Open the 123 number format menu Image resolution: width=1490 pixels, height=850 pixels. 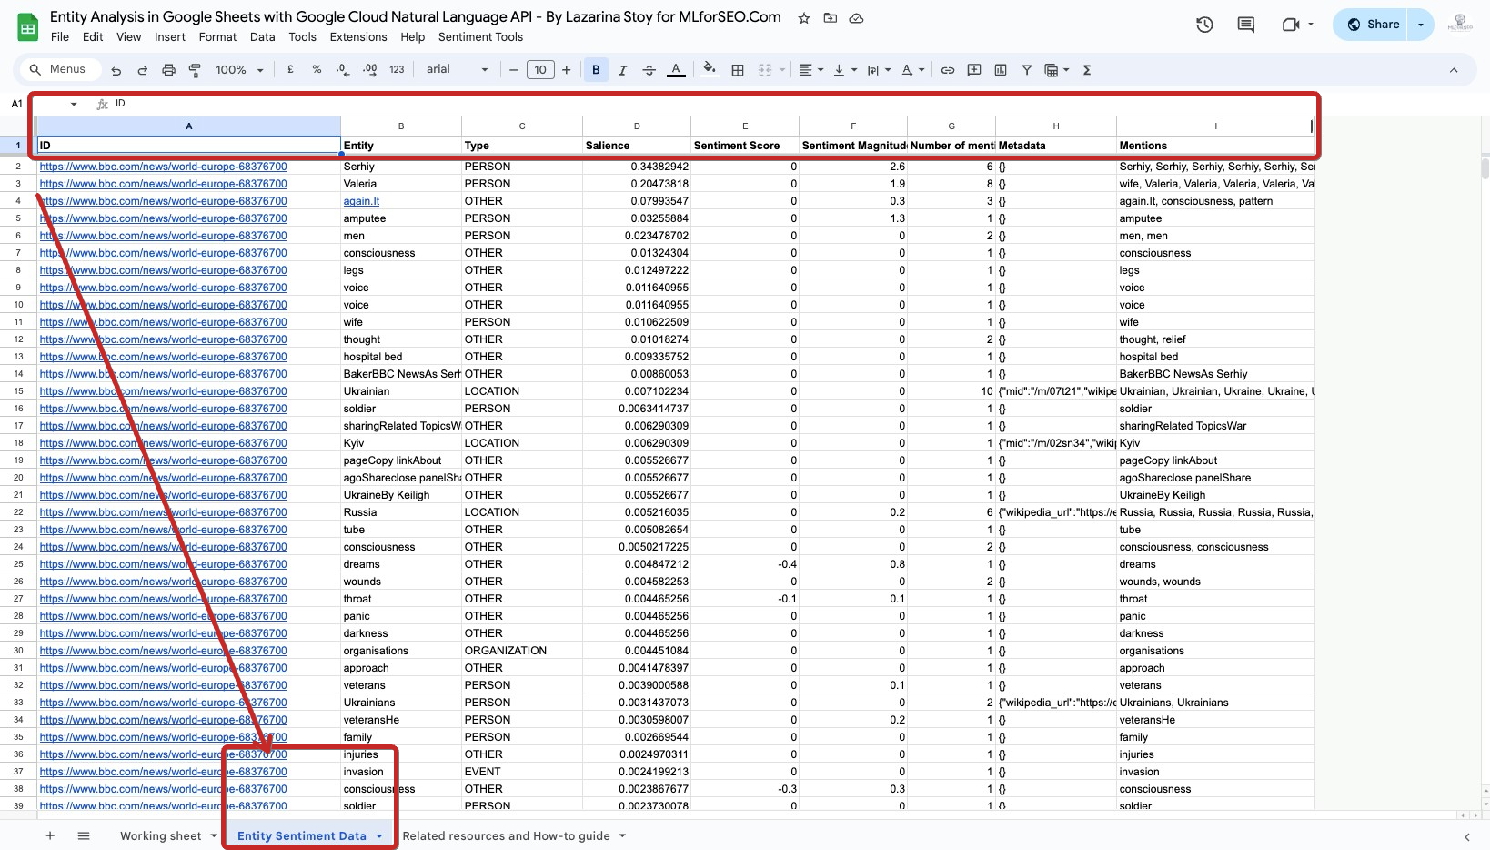[x=397, y=69]
